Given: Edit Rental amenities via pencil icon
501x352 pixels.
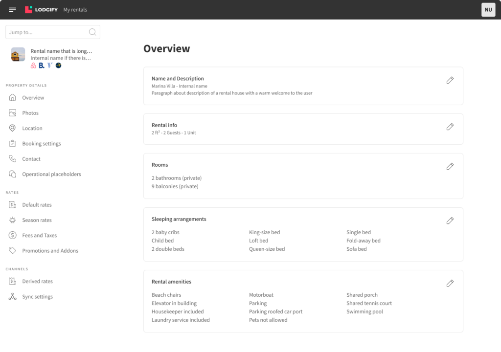Looking at the screenshot, I should pos(450,284).
